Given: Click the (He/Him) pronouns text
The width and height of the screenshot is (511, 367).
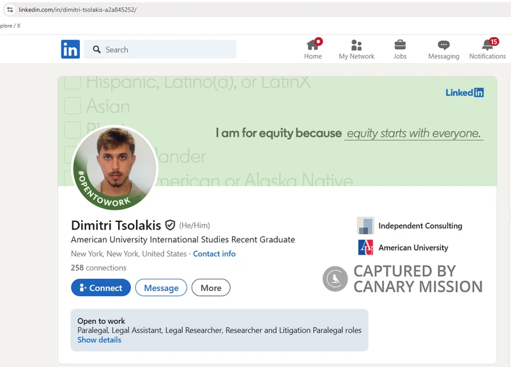Looking at the screenshot, I should pos(195,226).
